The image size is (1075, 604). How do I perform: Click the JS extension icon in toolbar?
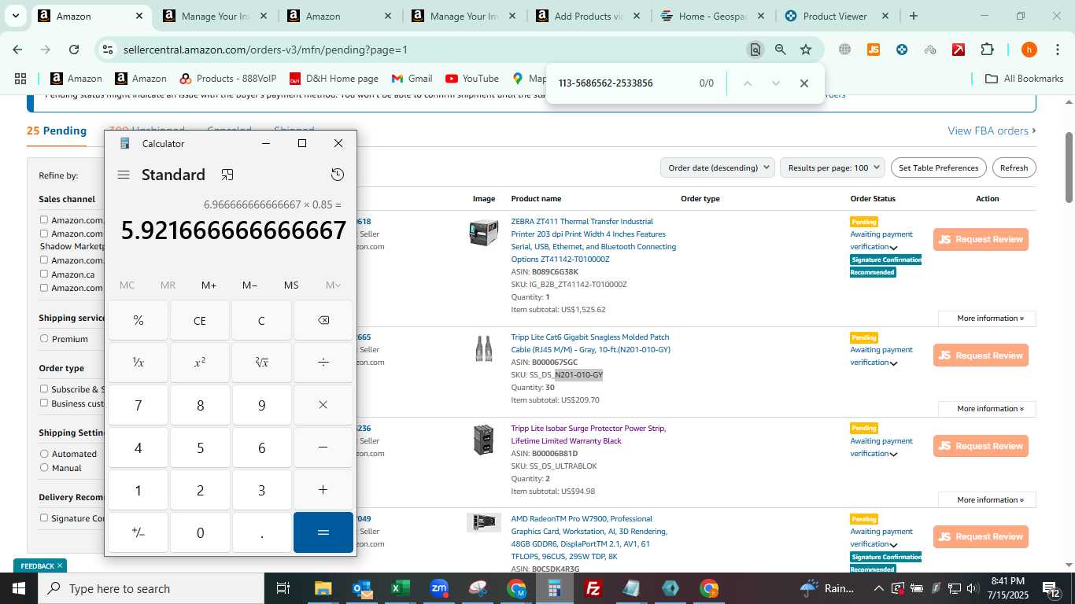pos(873,50)
